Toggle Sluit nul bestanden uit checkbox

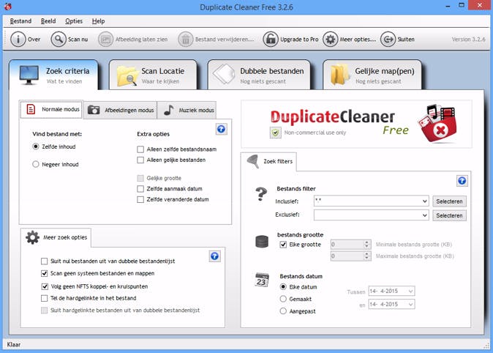coord(45,261)
